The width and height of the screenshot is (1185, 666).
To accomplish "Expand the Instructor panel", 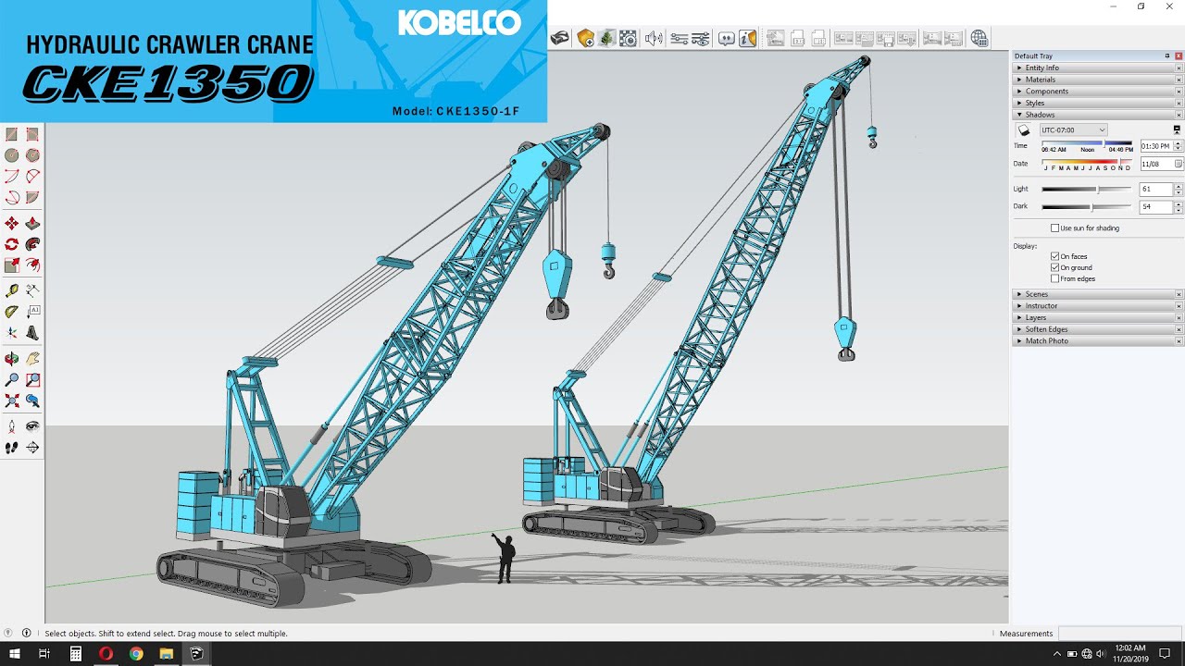I will 1097,306.
